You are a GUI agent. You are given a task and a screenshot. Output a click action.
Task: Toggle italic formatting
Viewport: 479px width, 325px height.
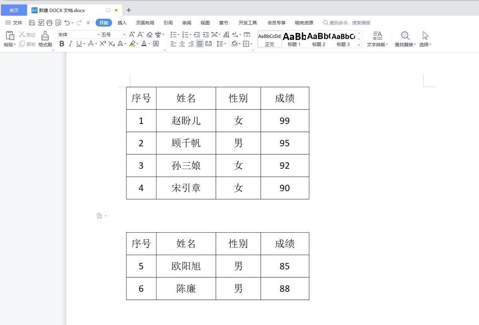click(70, 44)
